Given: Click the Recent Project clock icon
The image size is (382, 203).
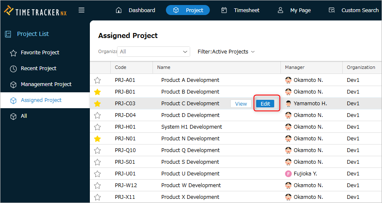Looking at the screenshot, I should [13, 69].
